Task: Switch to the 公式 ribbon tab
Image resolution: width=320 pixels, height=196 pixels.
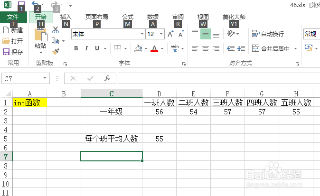Action: coord(128,17)
